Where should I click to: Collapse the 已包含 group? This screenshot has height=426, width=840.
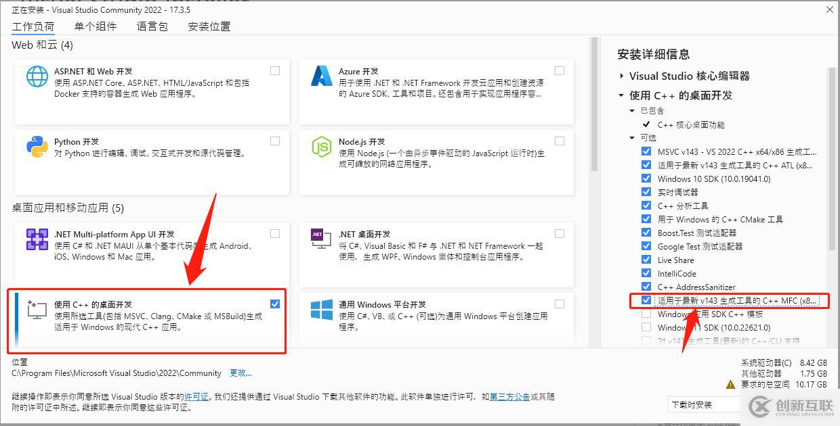click(632, 110)
